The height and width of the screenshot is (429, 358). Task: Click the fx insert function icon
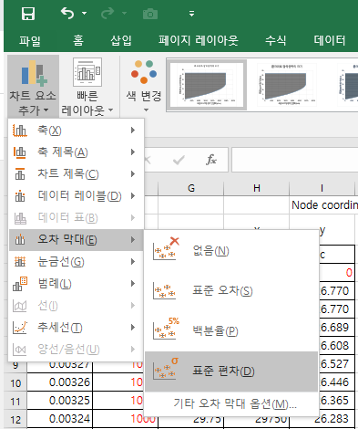[211, 160]
